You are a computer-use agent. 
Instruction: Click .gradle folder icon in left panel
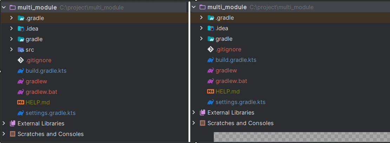coord(21,18)
